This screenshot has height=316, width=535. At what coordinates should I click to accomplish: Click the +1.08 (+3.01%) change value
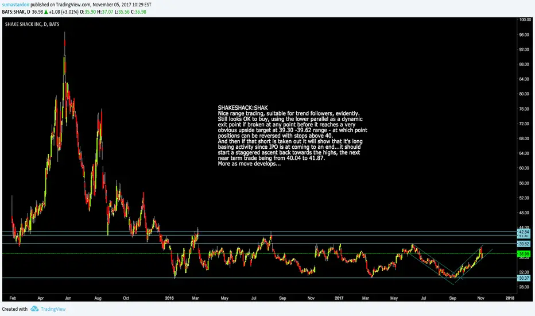tap(64, 12)
